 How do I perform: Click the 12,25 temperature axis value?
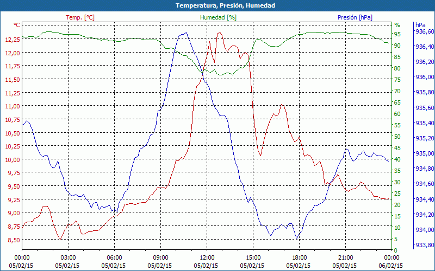click(13, 39)
